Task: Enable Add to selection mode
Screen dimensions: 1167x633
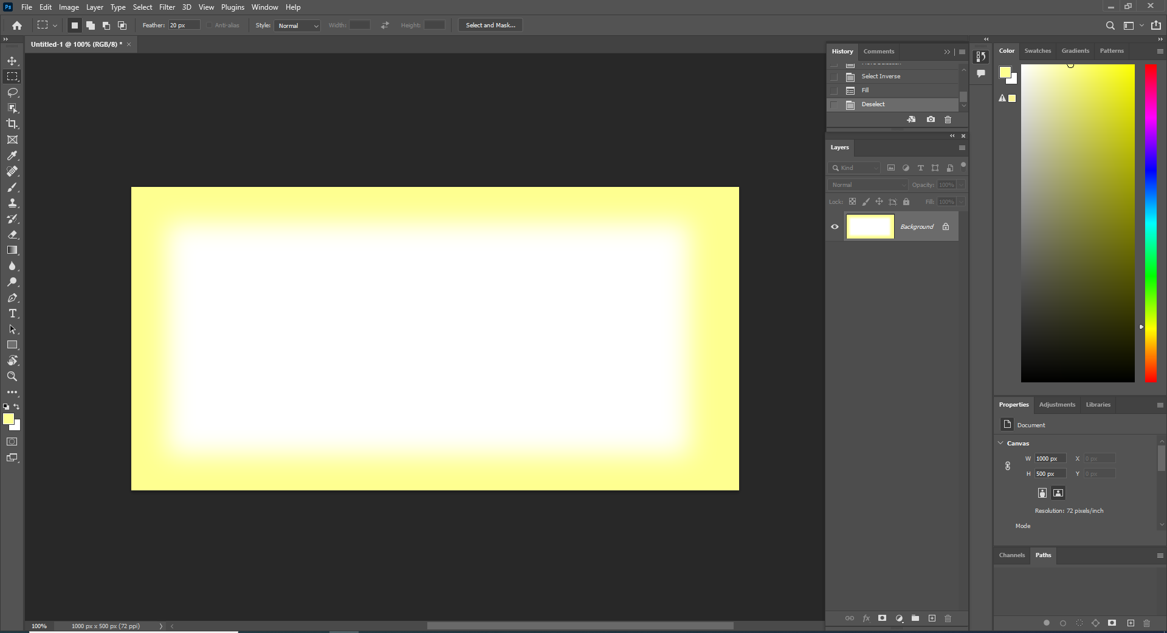Action: point(91,25)
